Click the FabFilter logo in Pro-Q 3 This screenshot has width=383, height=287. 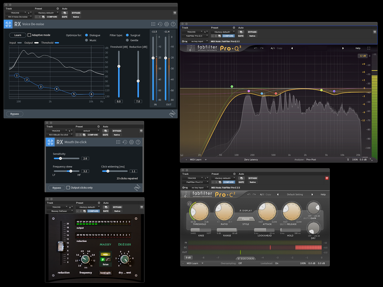[x=191, y=48]
